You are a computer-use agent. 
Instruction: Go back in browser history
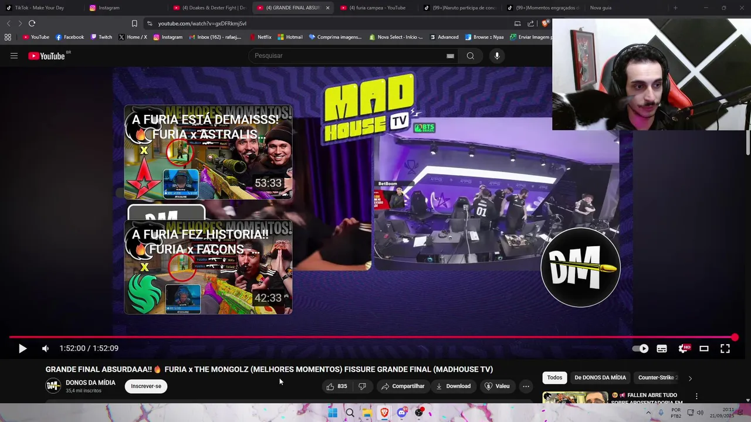[x=8, y=23]
